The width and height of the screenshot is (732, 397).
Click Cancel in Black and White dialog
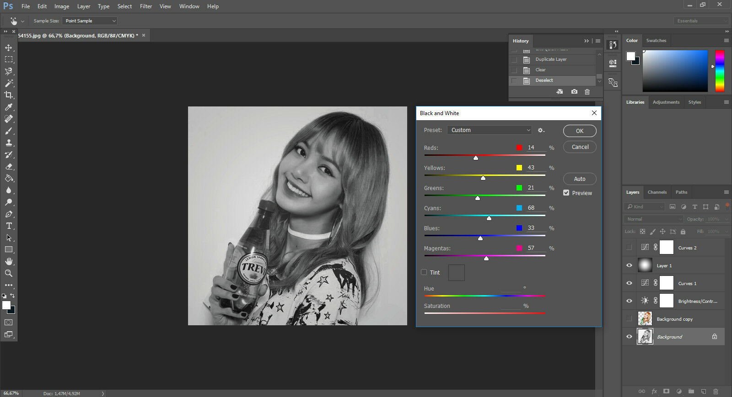click(x=580, y=147)
